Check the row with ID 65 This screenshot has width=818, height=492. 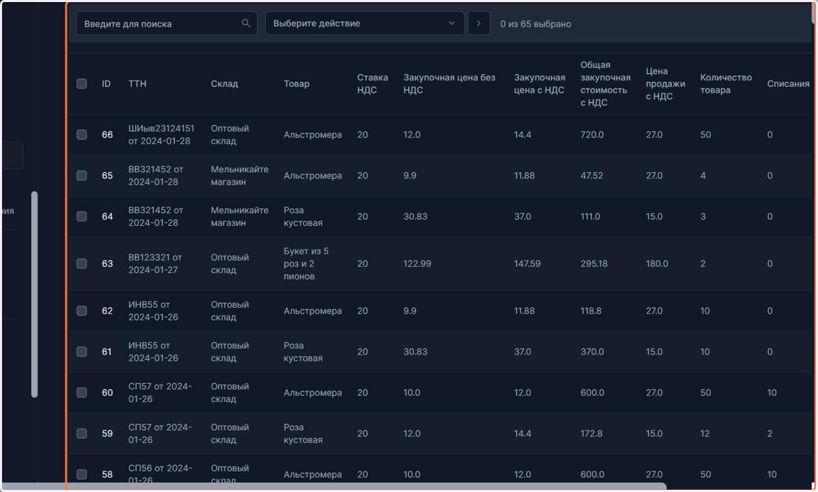point(82,176)
